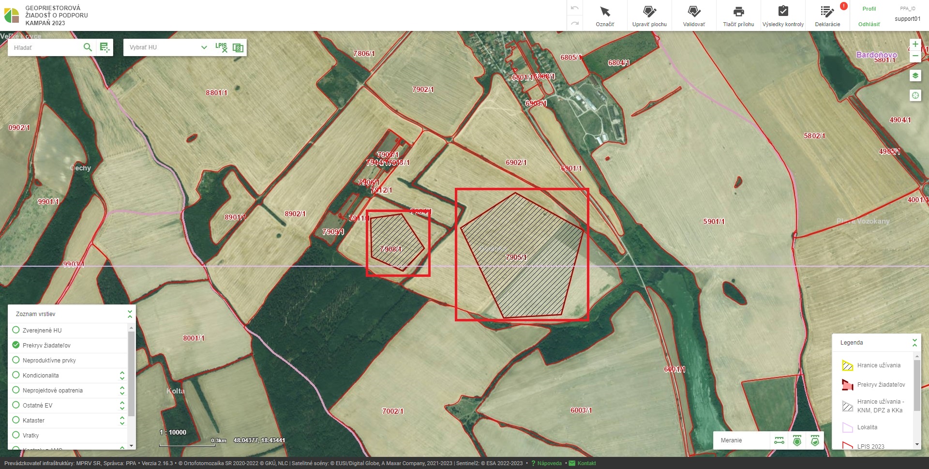This screenshot has height=469, width=929.
Task: Expand the Kataster layer group
Action: [x=122, y=420]
